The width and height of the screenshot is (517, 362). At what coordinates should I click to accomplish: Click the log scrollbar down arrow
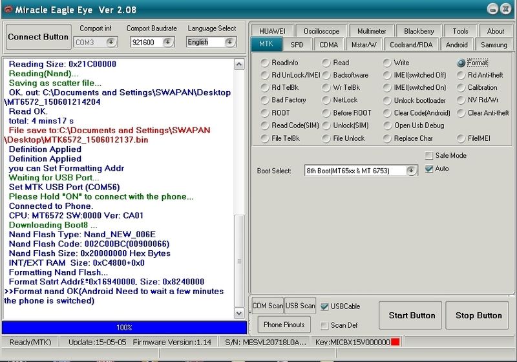239,314
